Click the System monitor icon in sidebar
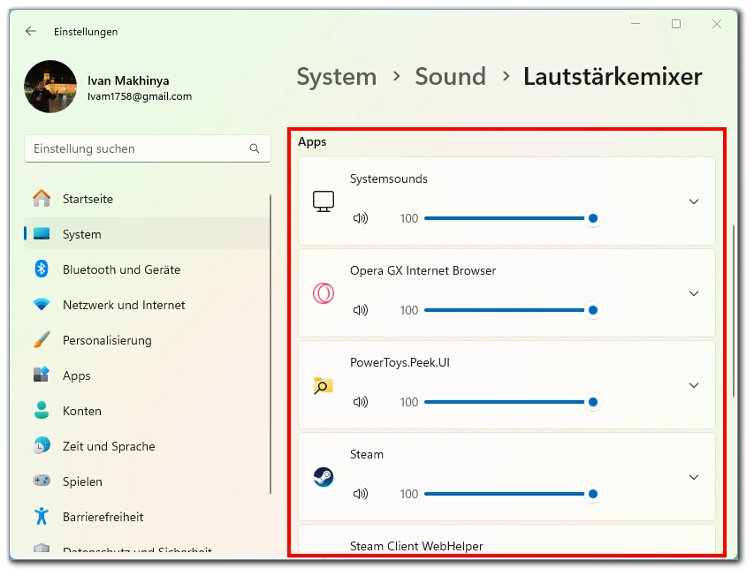The image size is (754, 576). point(42,234)
